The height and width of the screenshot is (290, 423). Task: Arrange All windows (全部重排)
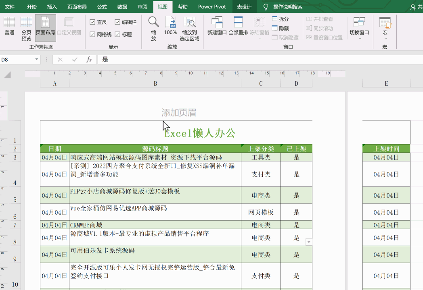(x=238, y=26)
